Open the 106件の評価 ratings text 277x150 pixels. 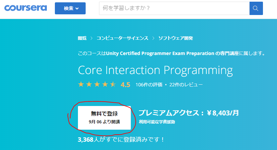coord(149,85)
